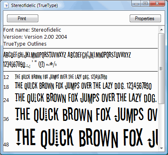The image size is (168, 155).
Task: Click the font file icon in title bar
Action: coord(7,6)
